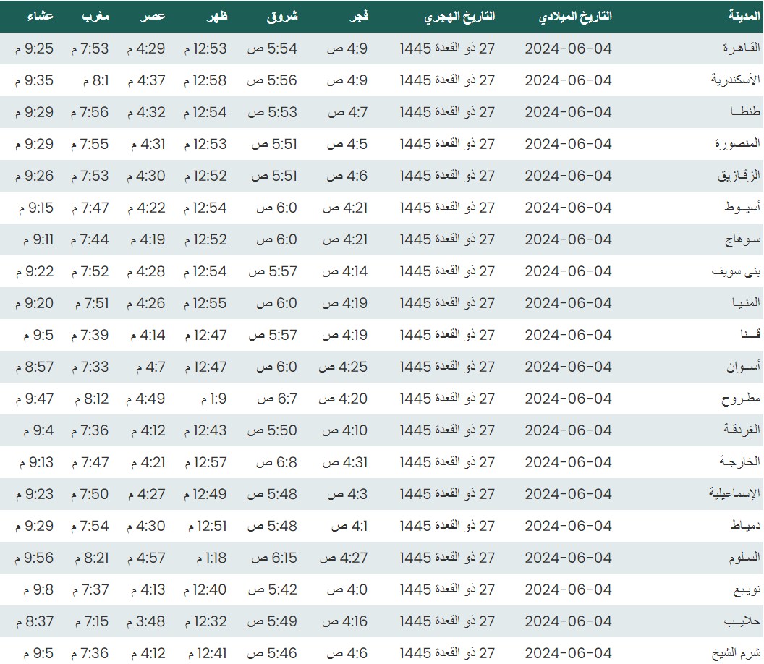Viewport: 764px width, 664px height.
Task: Select the فجر column header
Action: (x=360, y=17)
